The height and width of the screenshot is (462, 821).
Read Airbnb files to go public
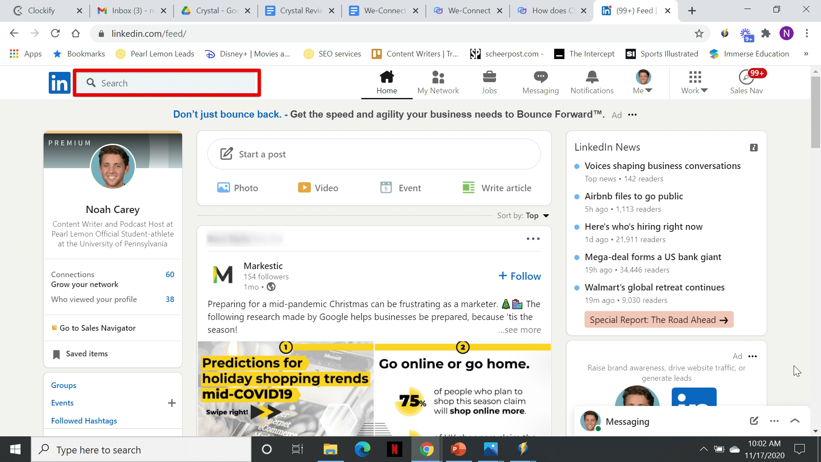point(634,196)
